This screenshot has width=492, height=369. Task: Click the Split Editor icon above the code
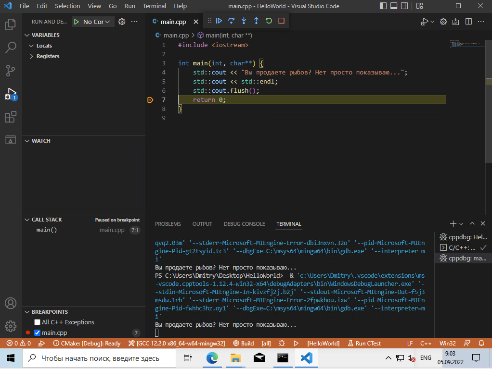468,22
